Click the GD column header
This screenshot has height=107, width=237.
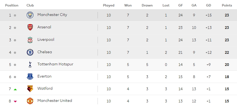click(x=208, y=5)
